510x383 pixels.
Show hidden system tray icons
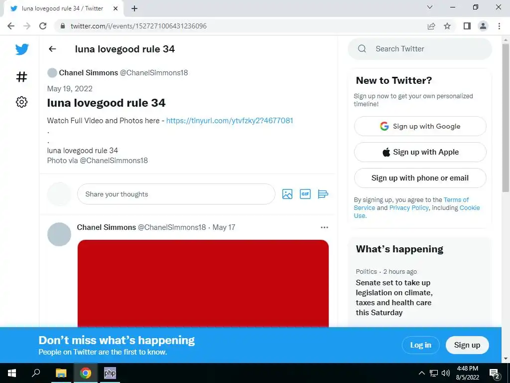421,373
